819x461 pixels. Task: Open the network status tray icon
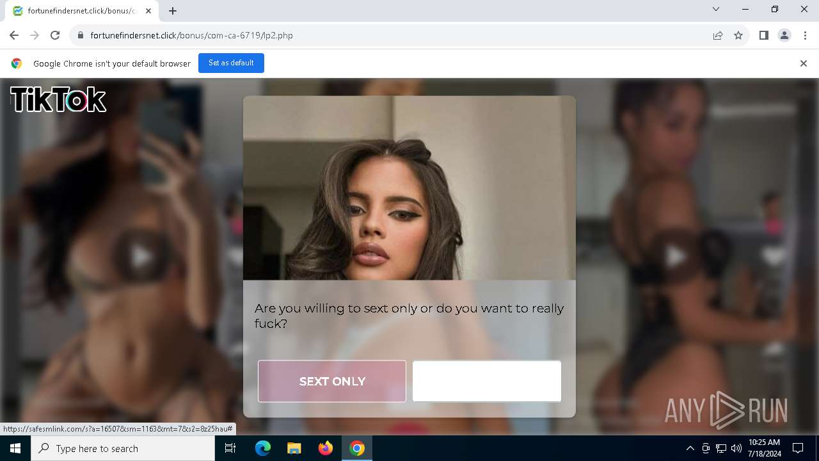[721, 448]
